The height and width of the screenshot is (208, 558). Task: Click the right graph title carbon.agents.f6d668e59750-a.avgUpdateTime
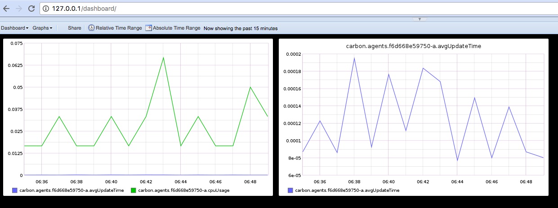point(414,46)
